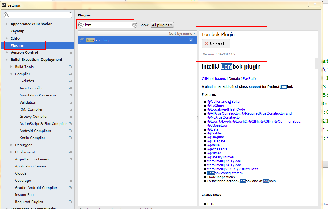Screen dimensions: 328x209
Task: Collapse the Compiler tree node
Action: [x=11, y=74]
